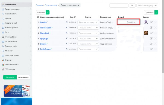Edit user Desgul with pencil icon

coord(151,44)
